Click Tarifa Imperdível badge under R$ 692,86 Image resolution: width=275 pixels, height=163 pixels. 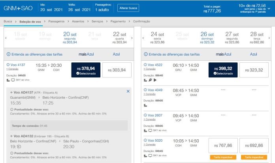[254, 157]
